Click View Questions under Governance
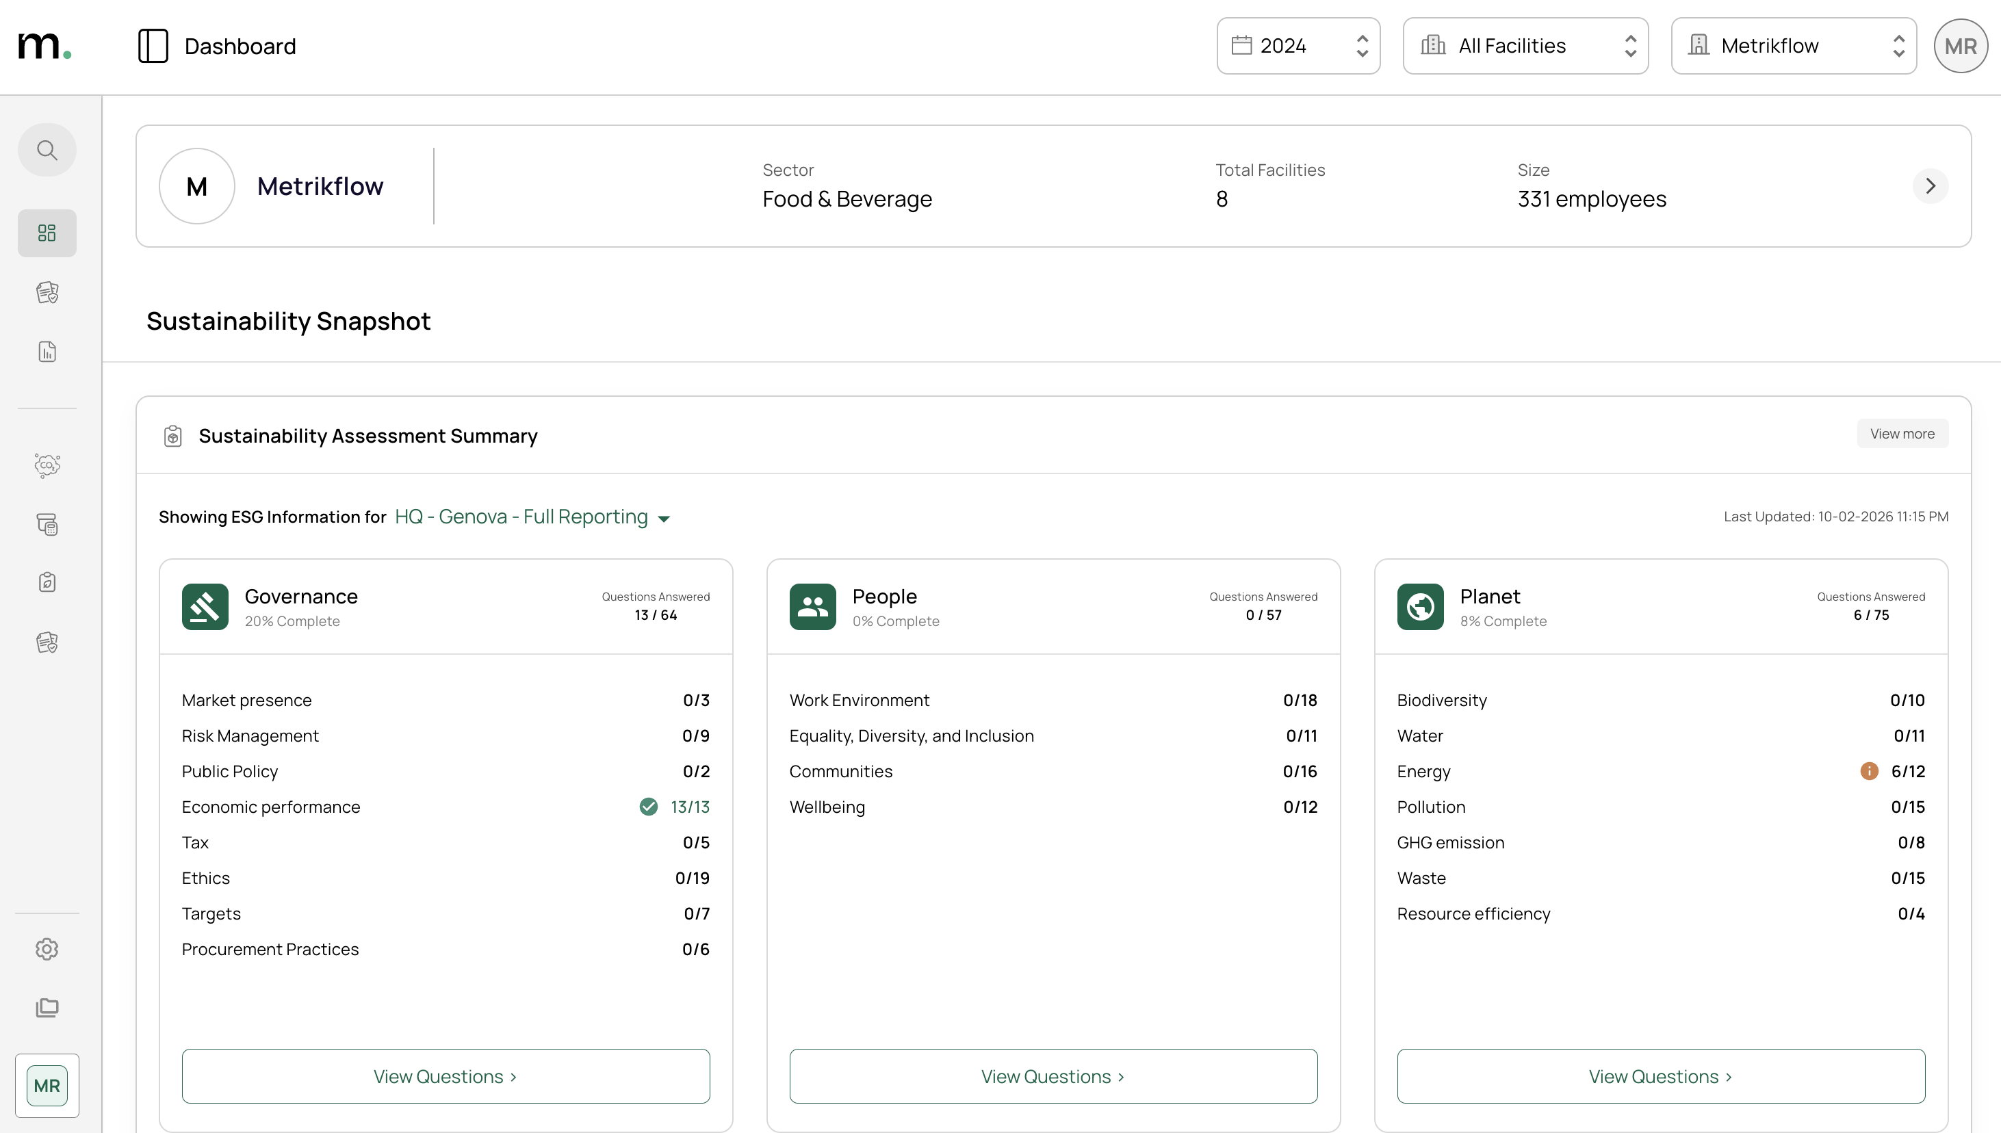The image size is (2001, 1133). (x=446, y=1076)
